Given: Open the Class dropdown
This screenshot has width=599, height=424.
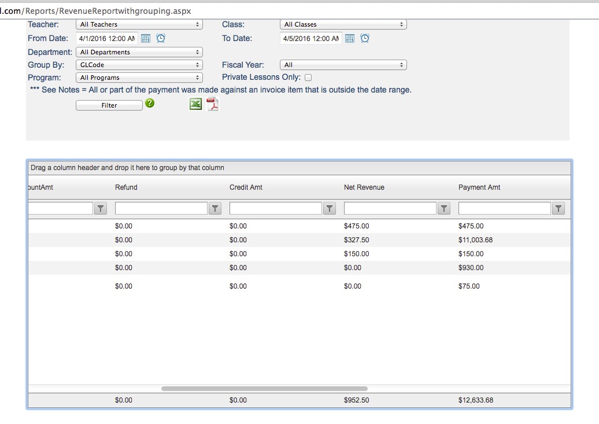Looking at the screenshot, I should (343, 24).
